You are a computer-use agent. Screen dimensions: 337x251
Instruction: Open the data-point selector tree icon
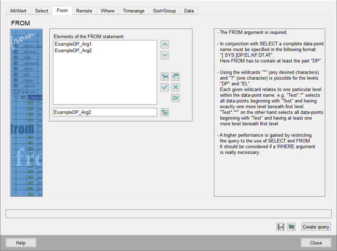[165, 112]
